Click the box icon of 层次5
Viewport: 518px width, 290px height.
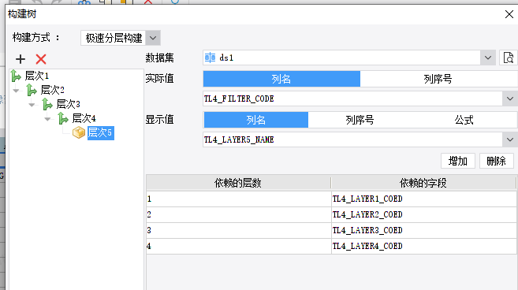[x=79, y=132]
